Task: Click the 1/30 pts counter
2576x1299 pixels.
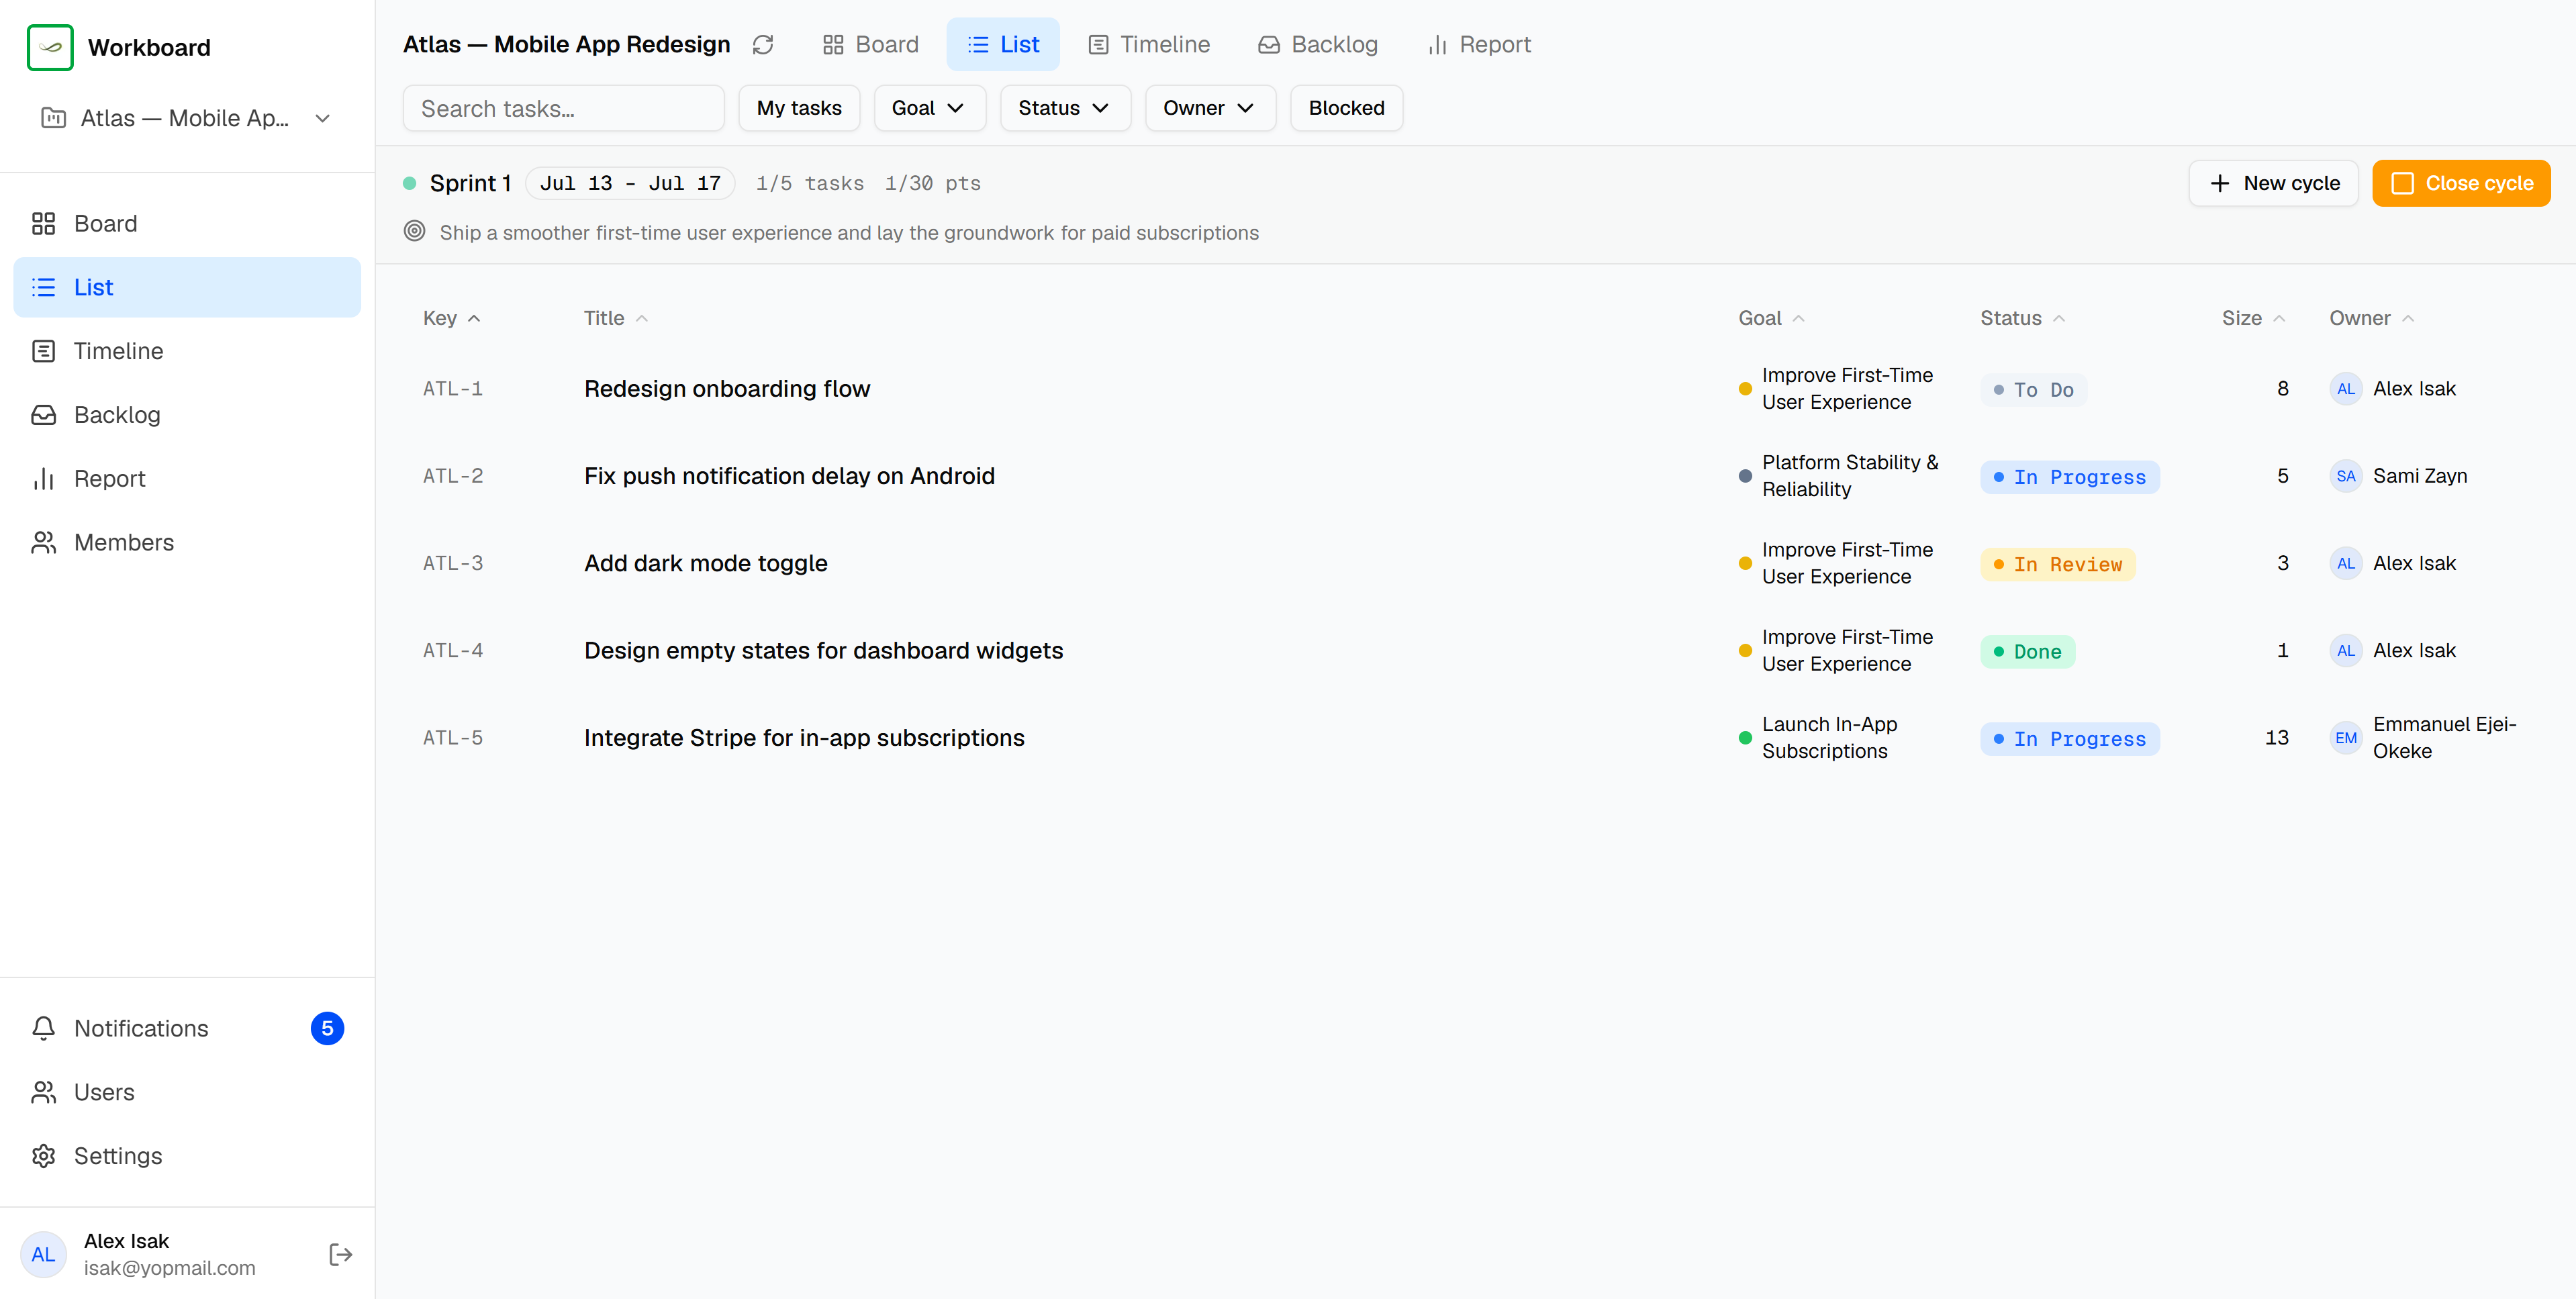Action: (932, 183)
